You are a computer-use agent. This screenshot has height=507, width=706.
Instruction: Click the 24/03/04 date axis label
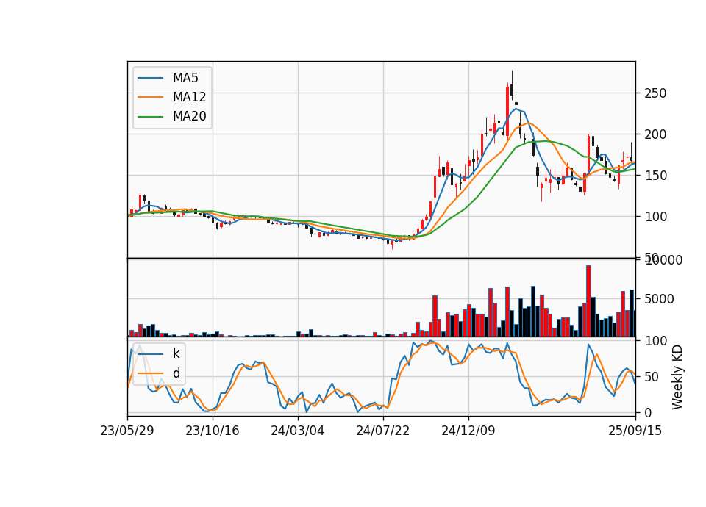[298, 431]
